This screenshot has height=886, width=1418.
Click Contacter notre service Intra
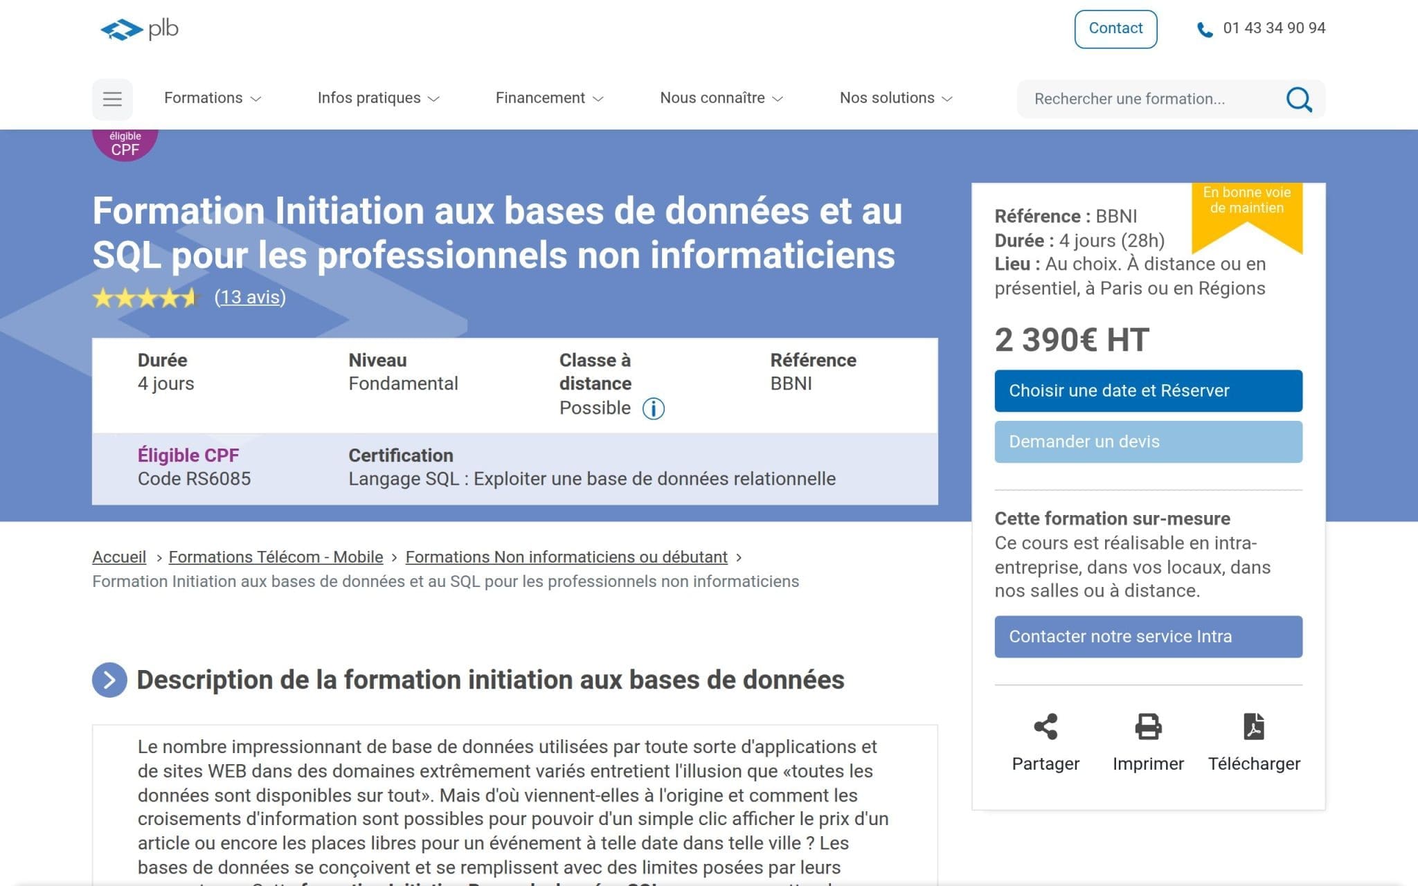coord(1148,636)
